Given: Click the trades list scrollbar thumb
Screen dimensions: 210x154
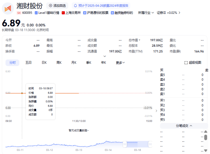Looking at the screenshot, I should click(x=206, y=137).
